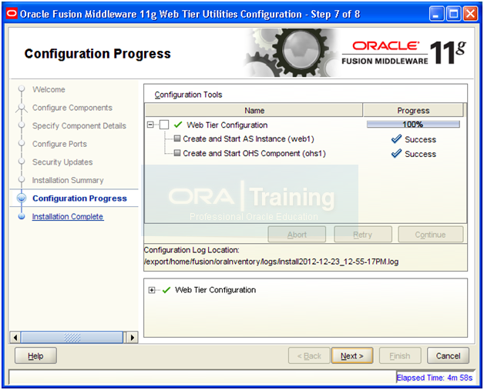Click the Create and Start OHS Component (ohs1) row

pyautogui.click(x=254, y=153)
